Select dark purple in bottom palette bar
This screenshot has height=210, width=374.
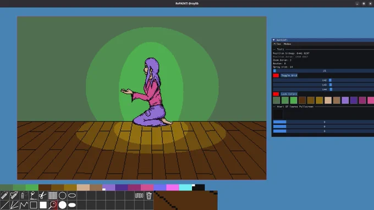coord(122,187)
